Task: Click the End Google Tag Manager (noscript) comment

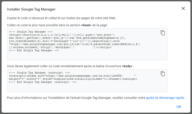Action: coord(43,82)
